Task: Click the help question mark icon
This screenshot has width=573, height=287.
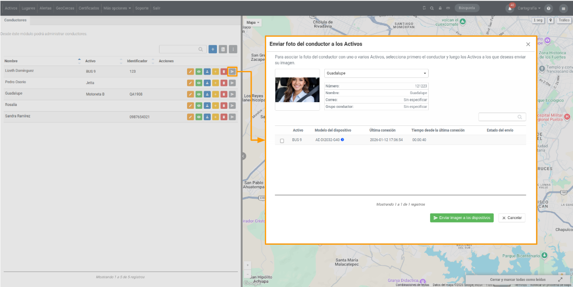Action: click(x=548, y=8)
